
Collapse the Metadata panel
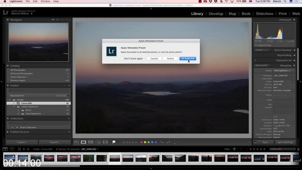(x=294, y=66)
